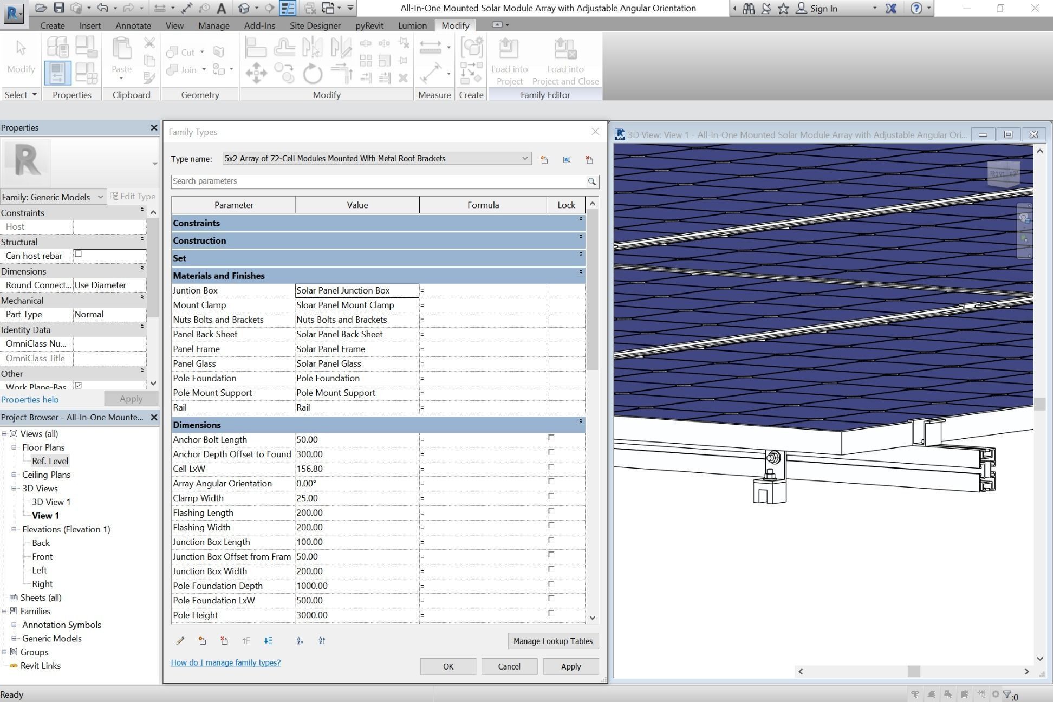The width and height of the screenshot is (1053, 702).
Task: Open the How do I manage family types link
Action: point(225,662)
